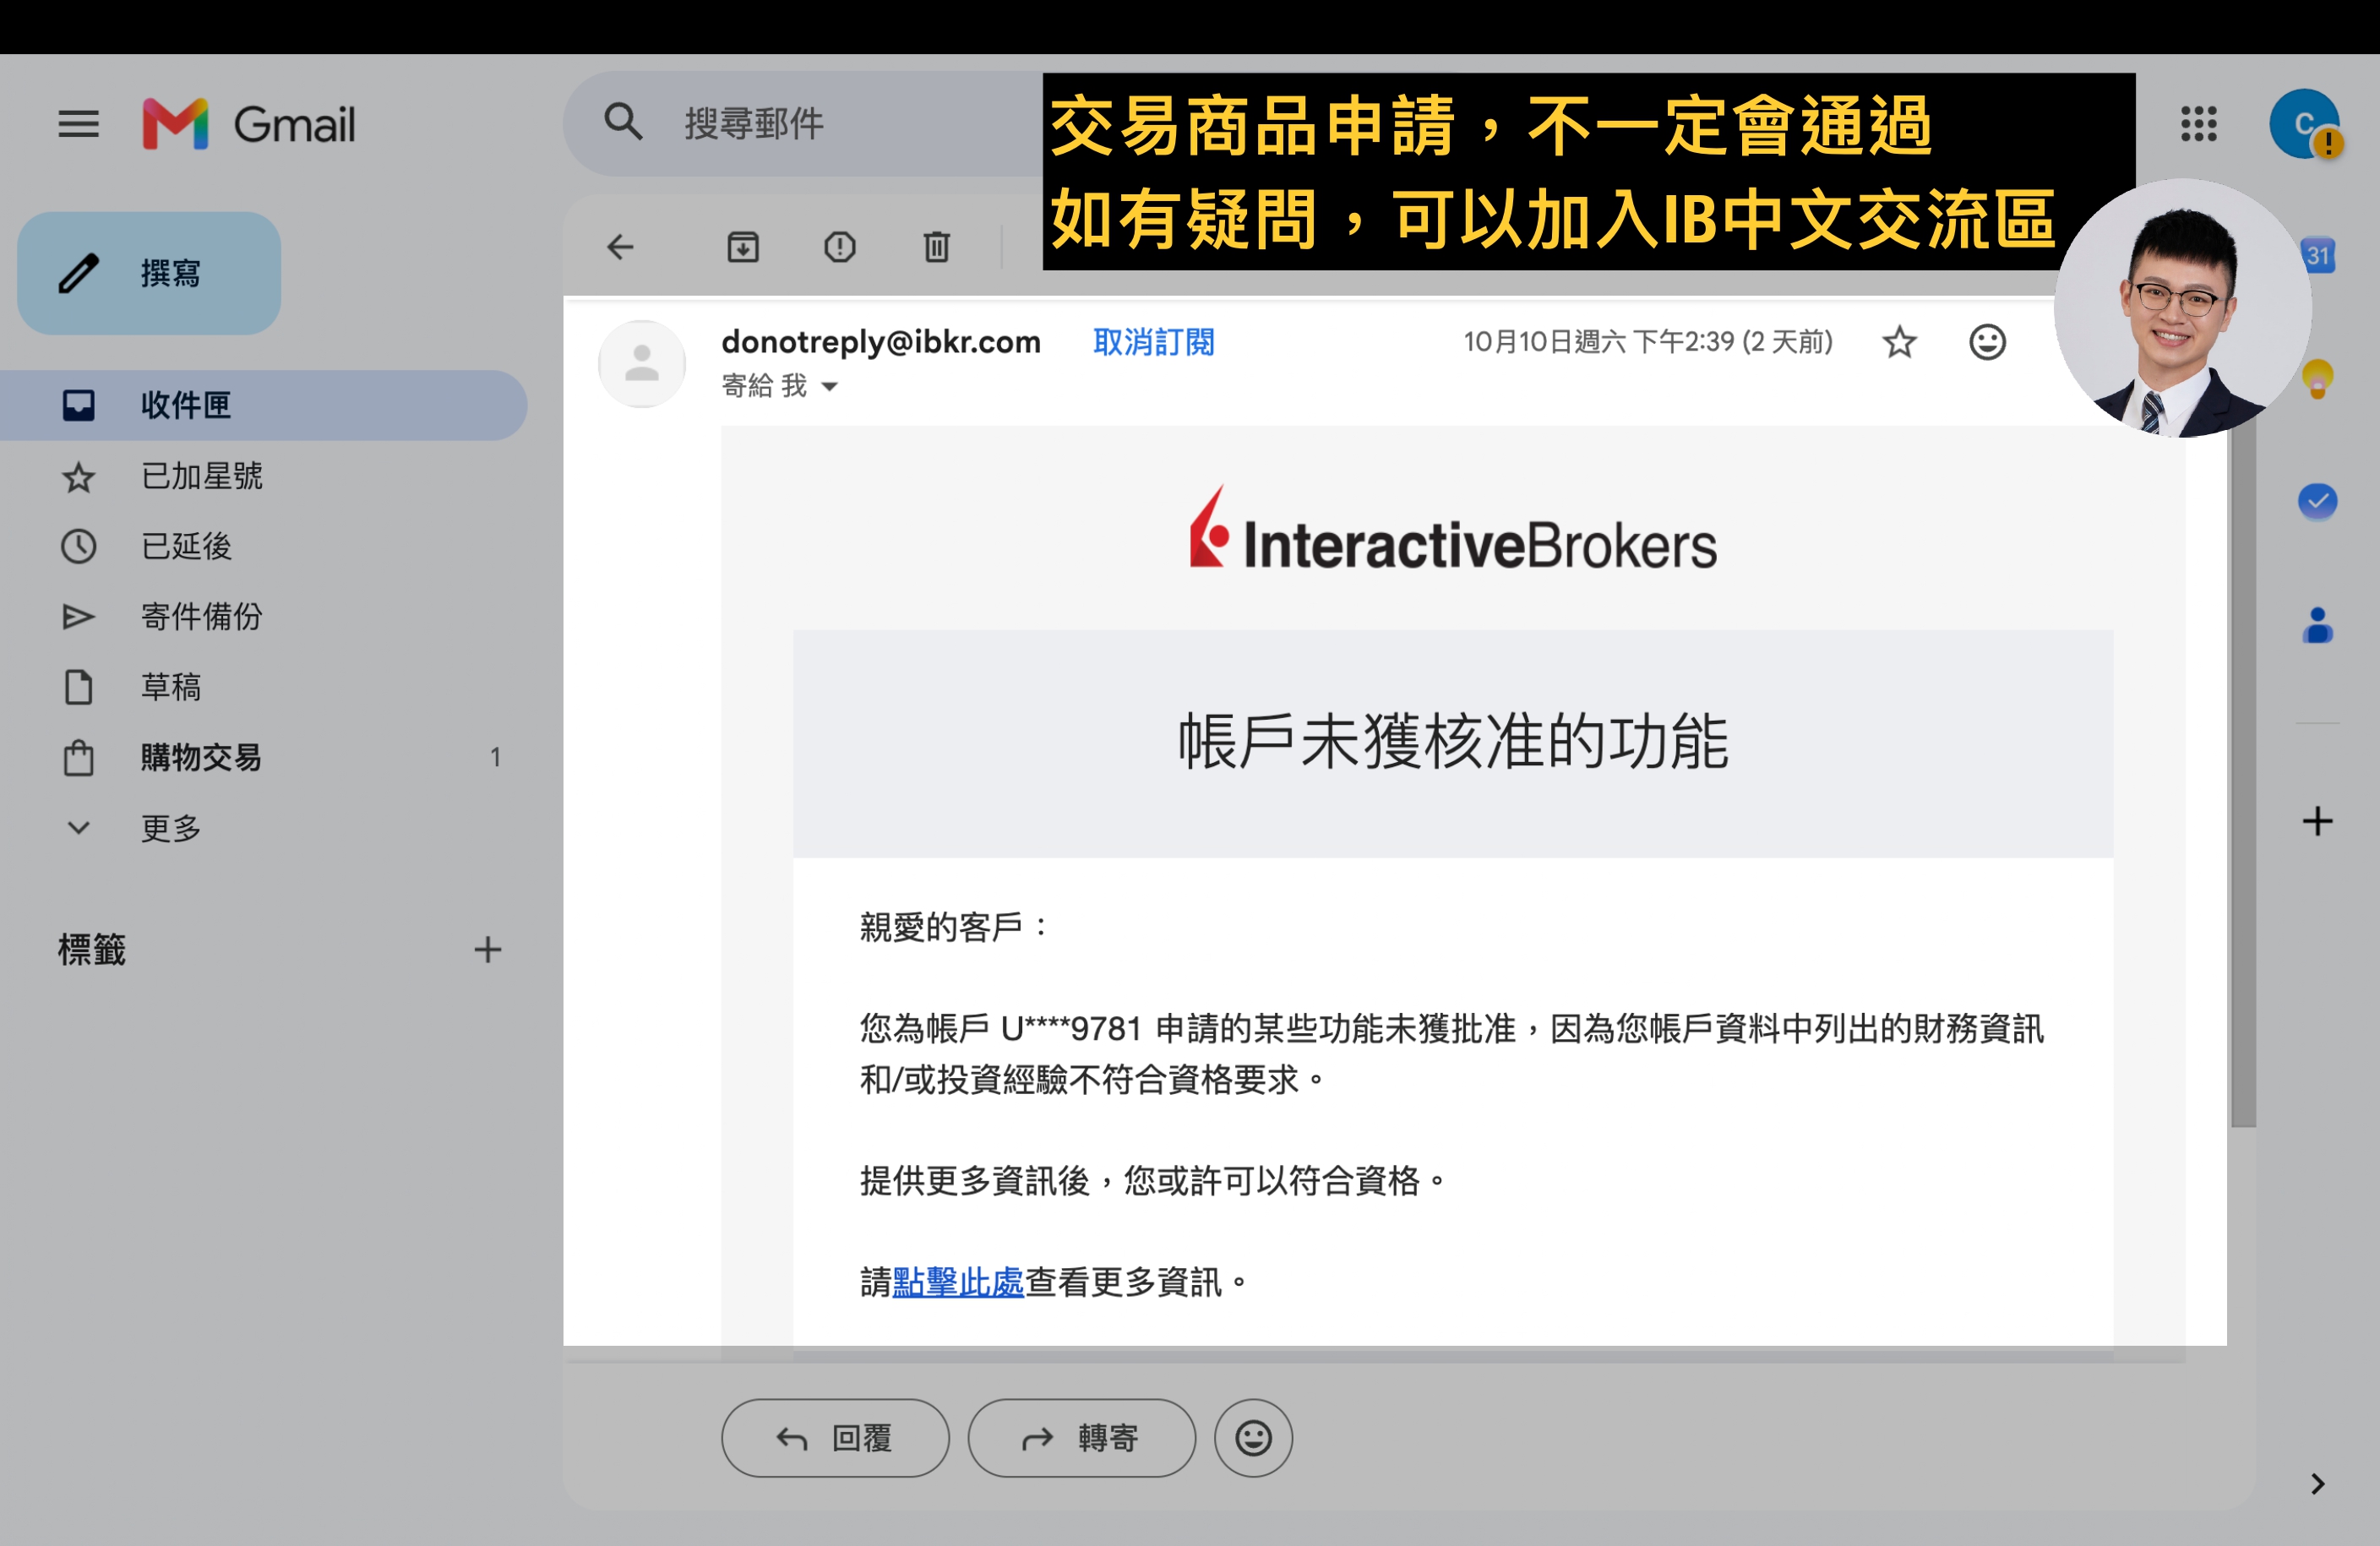This screenshot has width=2380, height=1546.
Task: Expand recipient details next to 寄給 我
Action: (x=829, y=386)
